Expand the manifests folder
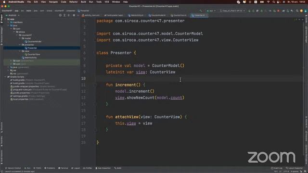 9,23
